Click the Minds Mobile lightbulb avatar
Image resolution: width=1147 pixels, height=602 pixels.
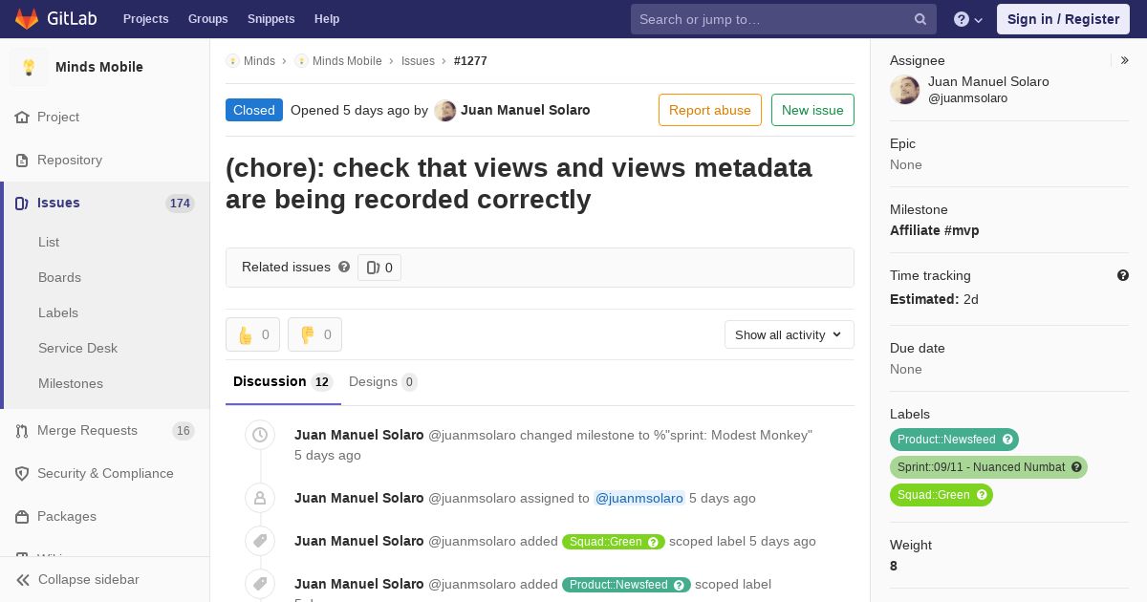[29, 67]
